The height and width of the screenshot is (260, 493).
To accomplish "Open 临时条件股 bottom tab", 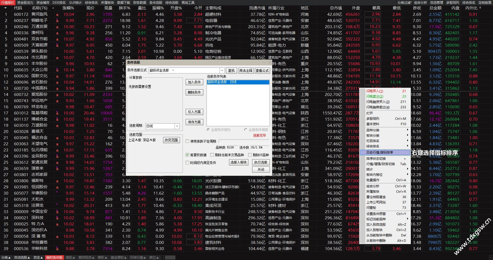I will pos(54,258).
